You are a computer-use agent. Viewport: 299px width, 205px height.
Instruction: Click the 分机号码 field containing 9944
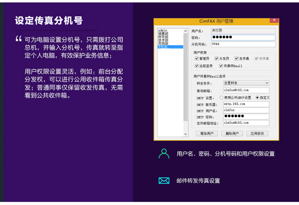[243, 44]
